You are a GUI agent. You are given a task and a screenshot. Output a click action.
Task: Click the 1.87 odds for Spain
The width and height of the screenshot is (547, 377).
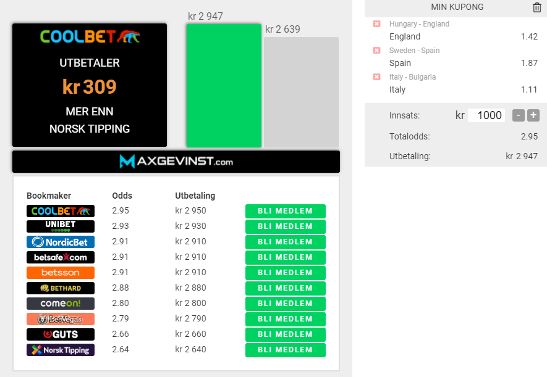click(x=529, y=63)
